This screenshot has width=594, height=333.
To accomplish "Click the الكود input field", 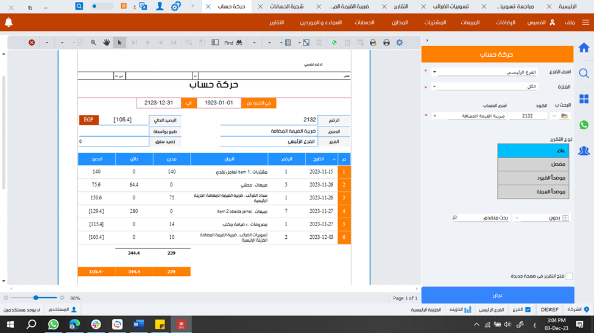I will [528, 116].
